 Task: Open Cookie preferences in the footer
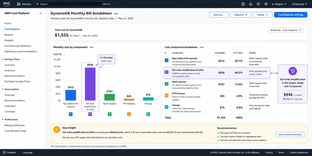point(299,152)
